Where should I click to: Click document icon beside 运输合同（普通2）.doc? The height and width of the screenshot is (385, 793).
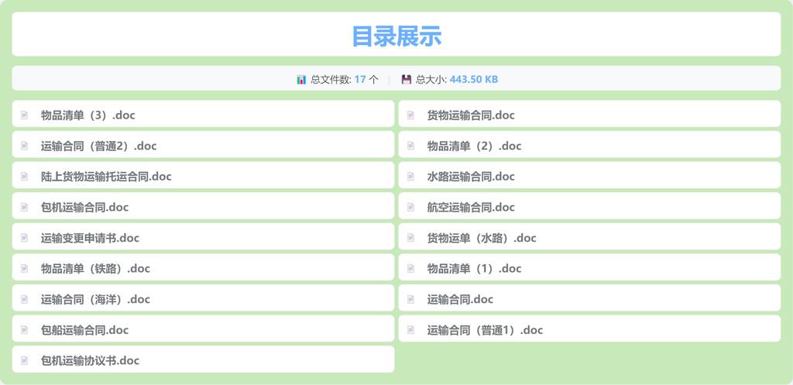(x=24, y=146)
